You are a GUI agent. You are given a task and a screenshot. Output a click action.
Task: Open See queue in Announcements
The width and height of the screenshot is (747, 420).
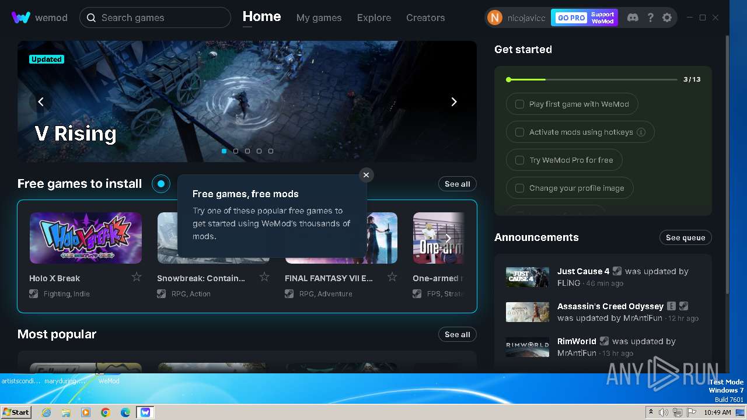pyautogui.click(x=685, y=237)
